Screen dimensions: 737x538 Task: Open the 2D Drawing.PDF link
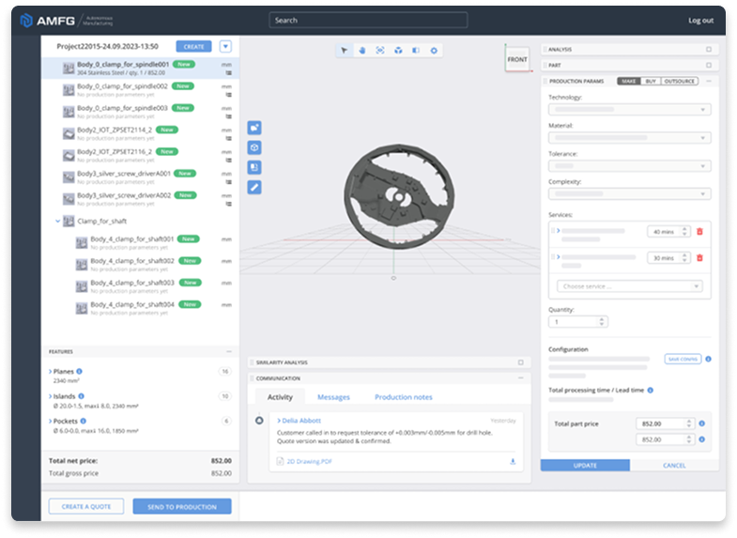[309, 461]
